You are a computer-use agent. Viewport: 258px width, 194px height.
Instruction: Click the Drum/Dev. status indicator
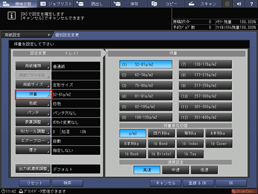click(x=244, y=191)
